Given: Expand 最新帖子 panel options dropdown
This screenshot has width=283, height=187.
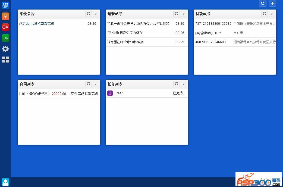Looking at the screenshot, I should pyautogui.click(x=184, y=14).
